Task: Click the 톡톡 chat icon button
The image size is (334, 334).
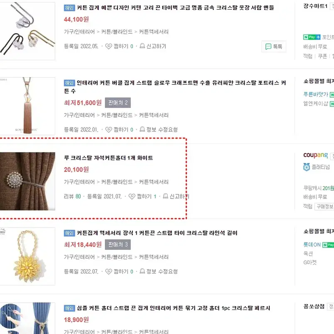Action: click(273, 47)
